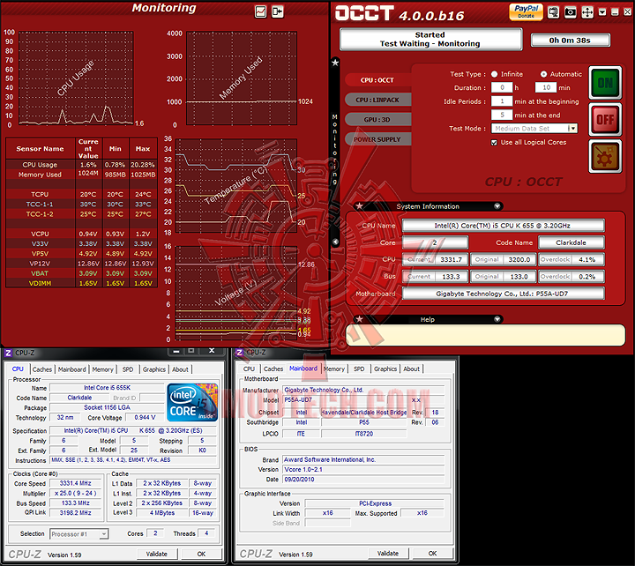Open the Caches tab in left CPU-Z window
The width and height of the screenshot is (635, 566).
[42, 369]
